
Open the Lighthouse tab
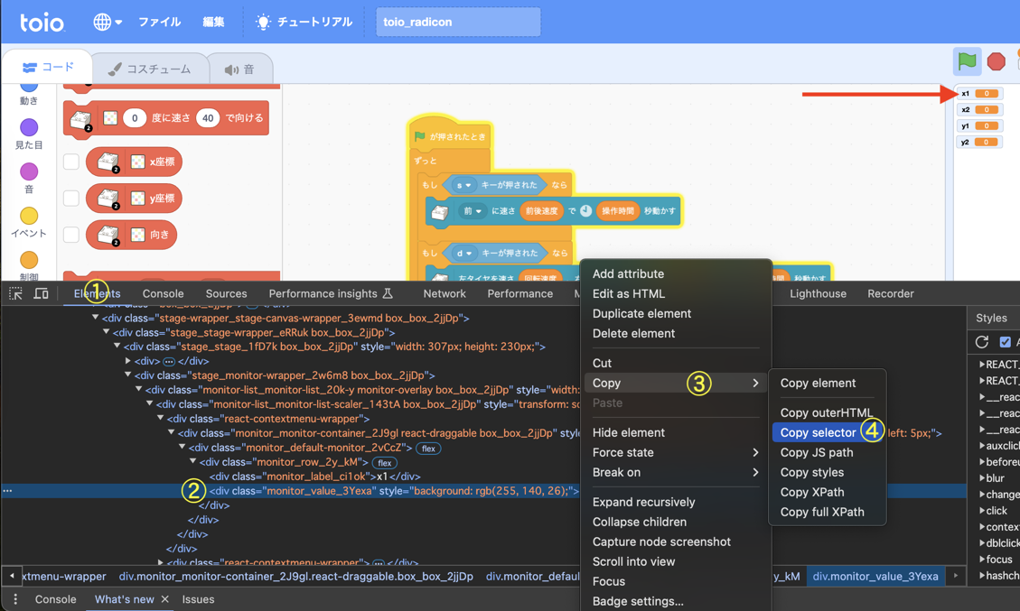point(818,294)
